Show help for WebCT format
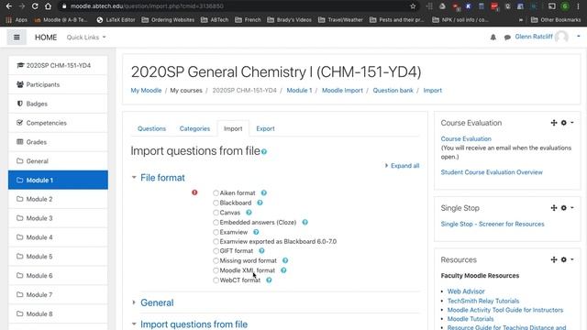This screenshot has height=330, width=587. 269,280
